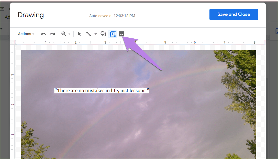Click the vertical ruler at mark 2

tap(12, 104)
